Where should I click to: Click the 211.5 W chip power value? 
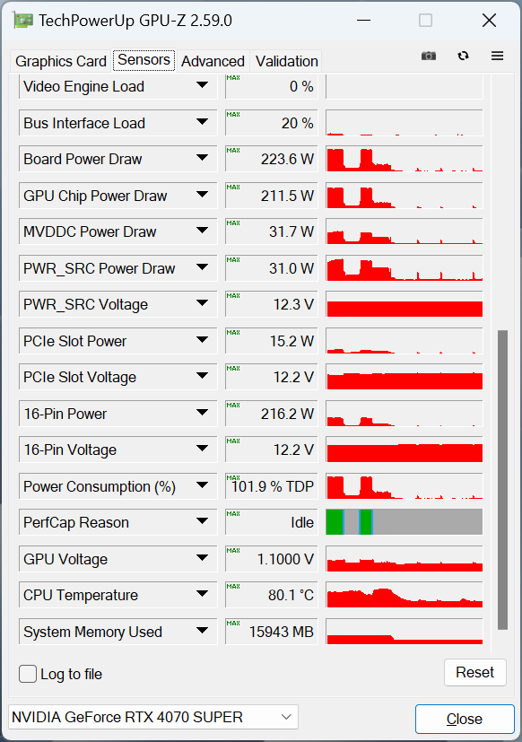[x=271, y=196]
